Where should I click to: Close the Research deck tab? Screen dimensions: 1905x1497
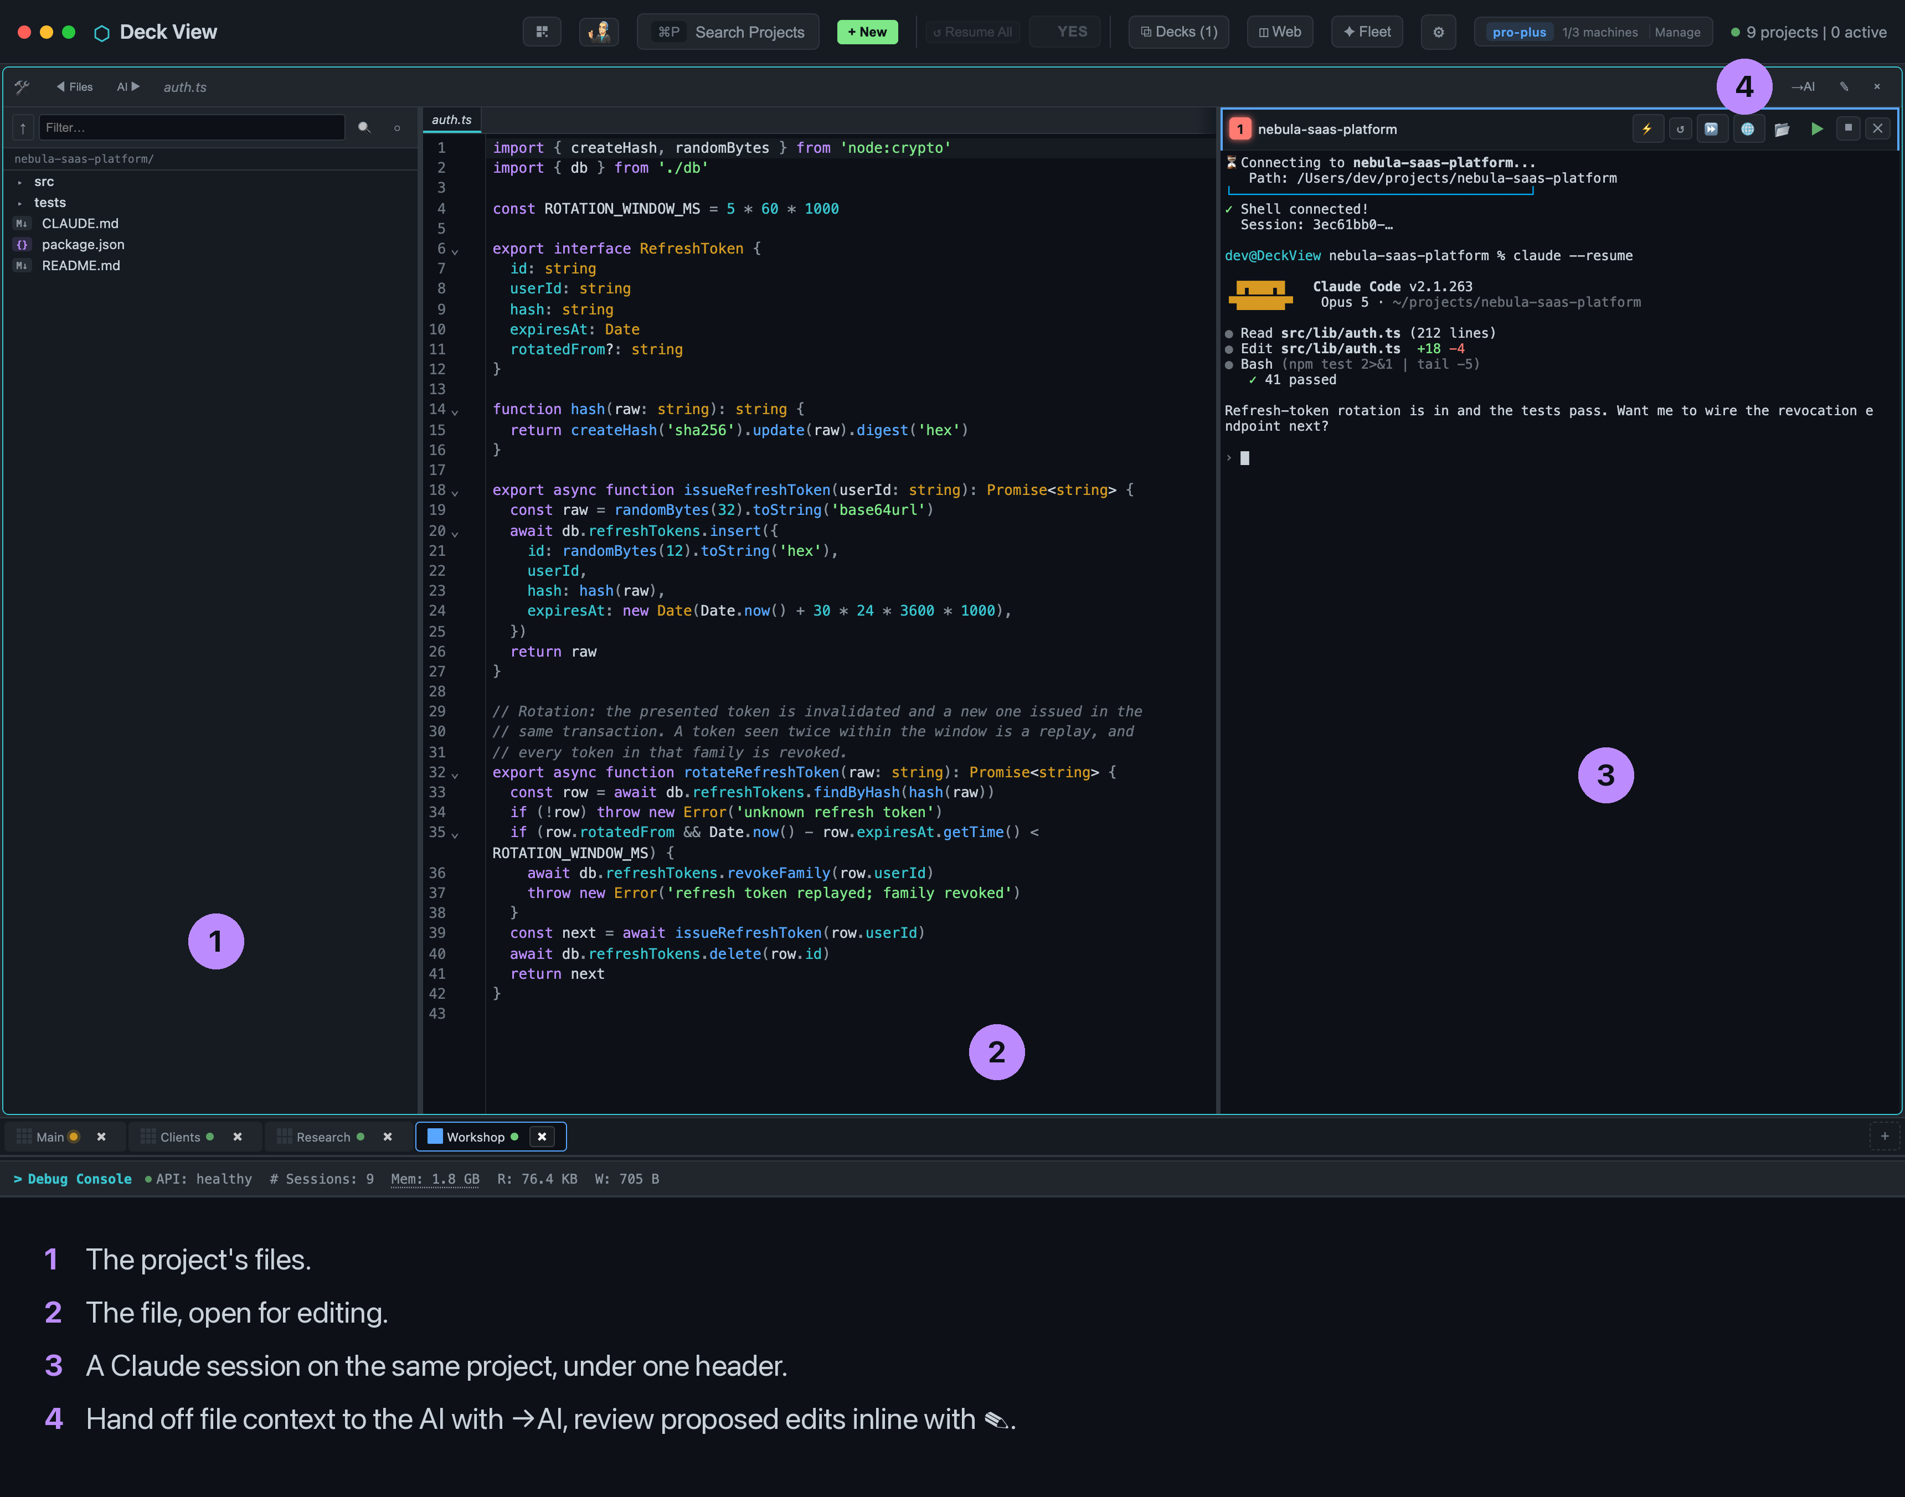(388, 1137)
